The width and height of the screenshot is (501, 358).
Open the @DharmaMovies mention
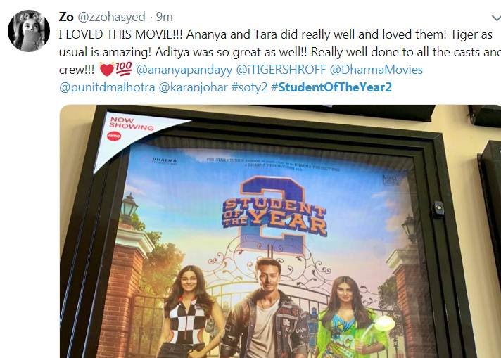point(376,70)
